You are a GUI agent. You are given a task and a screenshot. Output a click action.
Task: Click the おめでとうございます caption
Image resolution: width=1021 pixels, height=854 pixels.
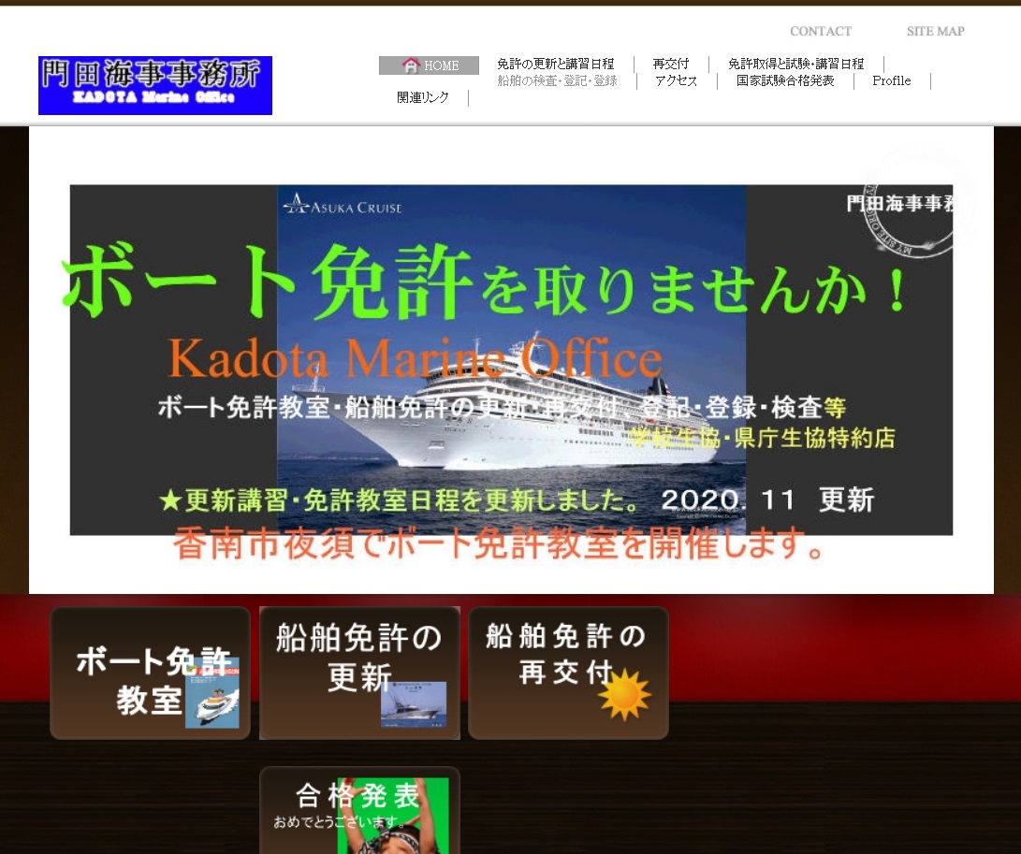coord(340,821)
